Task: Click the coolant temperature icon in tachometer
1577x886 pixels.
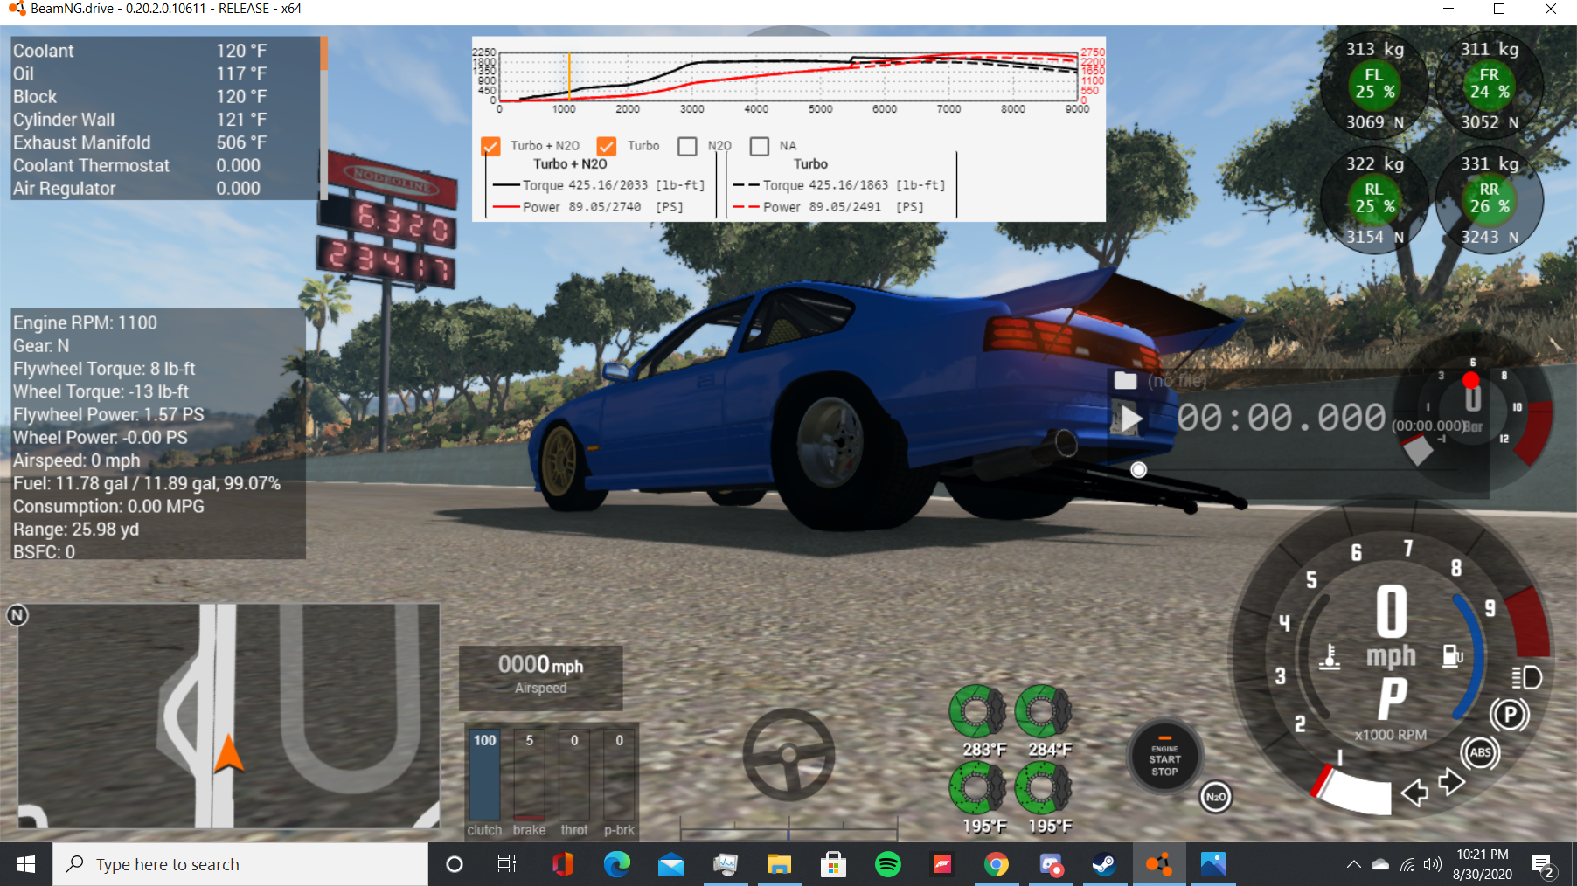Action: coord(1330,657)
